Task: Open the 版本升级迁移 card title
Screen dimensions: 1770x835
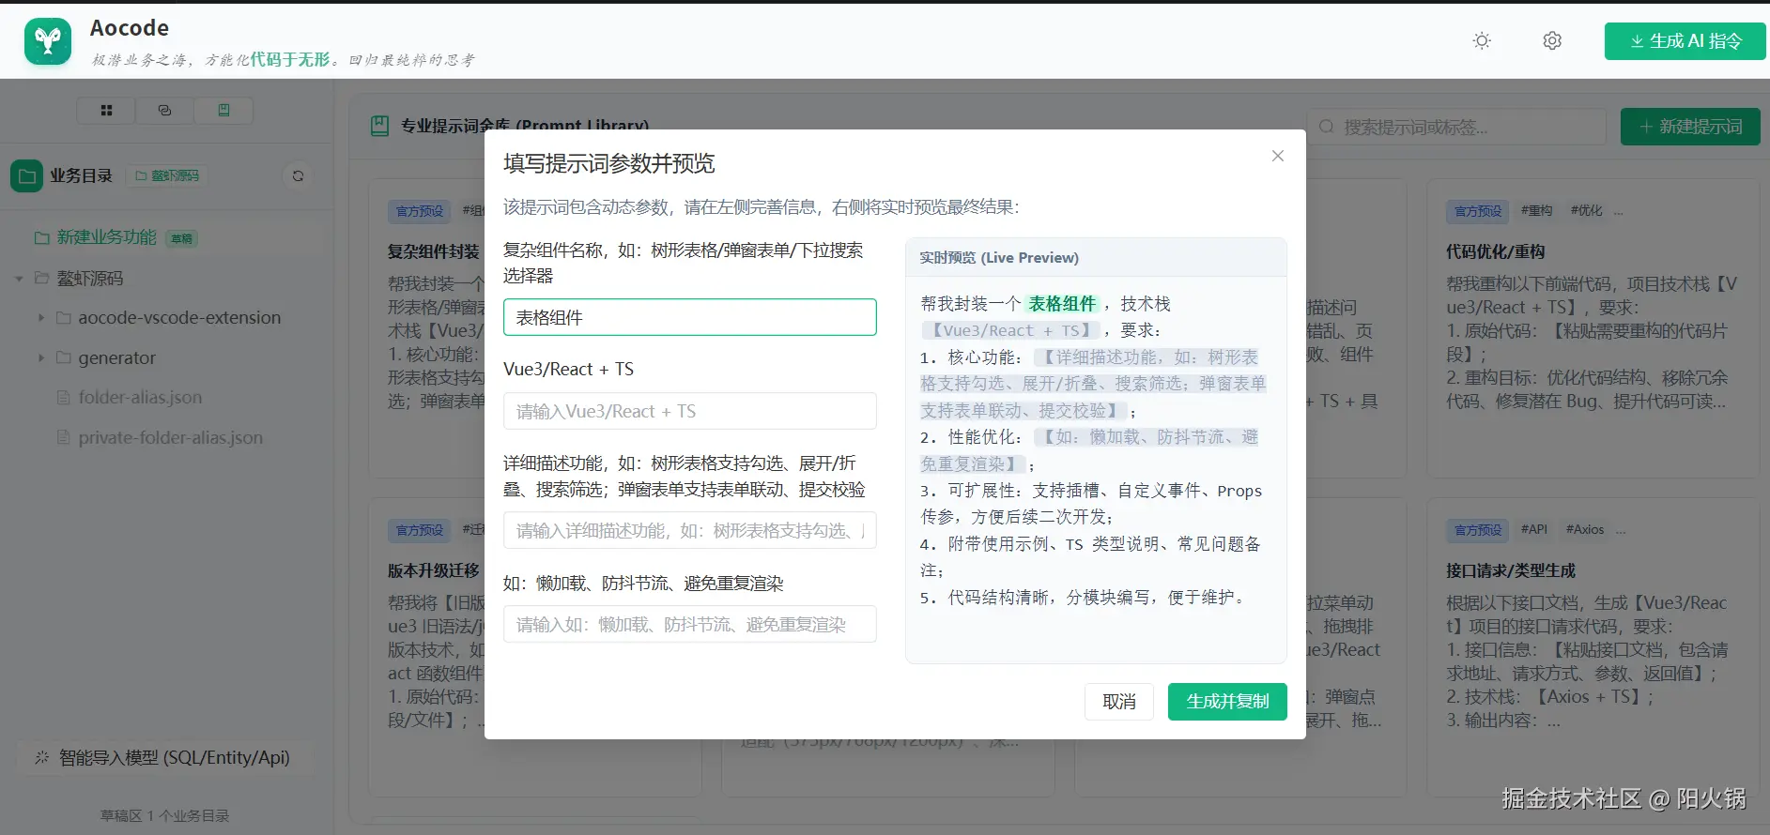Action: 434,570
